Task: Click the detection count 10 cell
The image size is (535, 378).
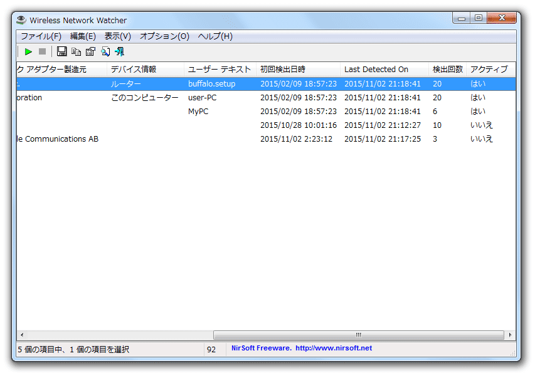Action: [x=437, y=125]
